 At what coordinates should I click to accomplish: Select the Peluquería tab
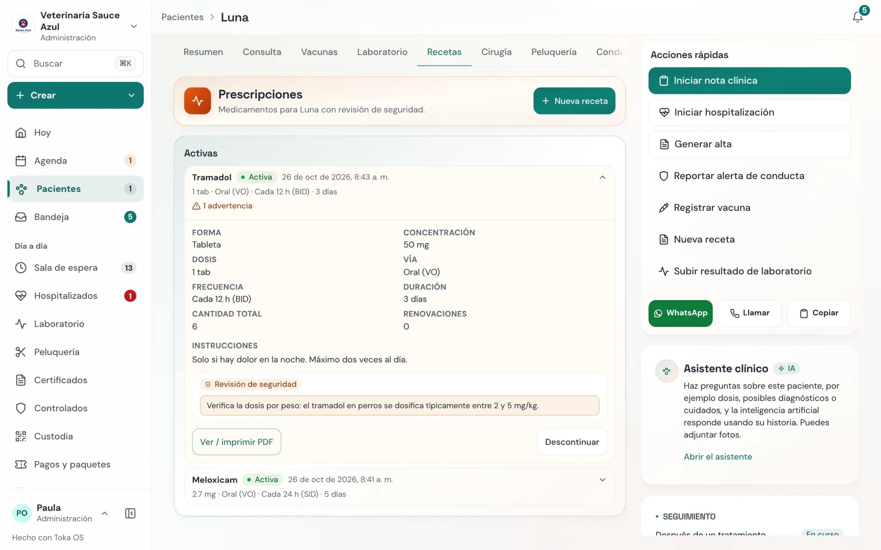[x=553, y=52]
